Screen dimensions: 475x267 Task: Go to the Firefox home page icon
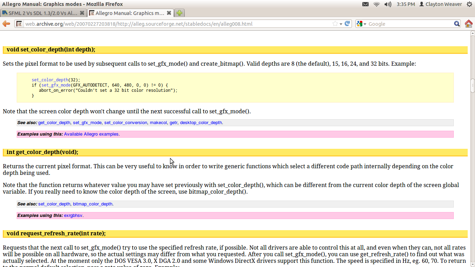(468, 24)
